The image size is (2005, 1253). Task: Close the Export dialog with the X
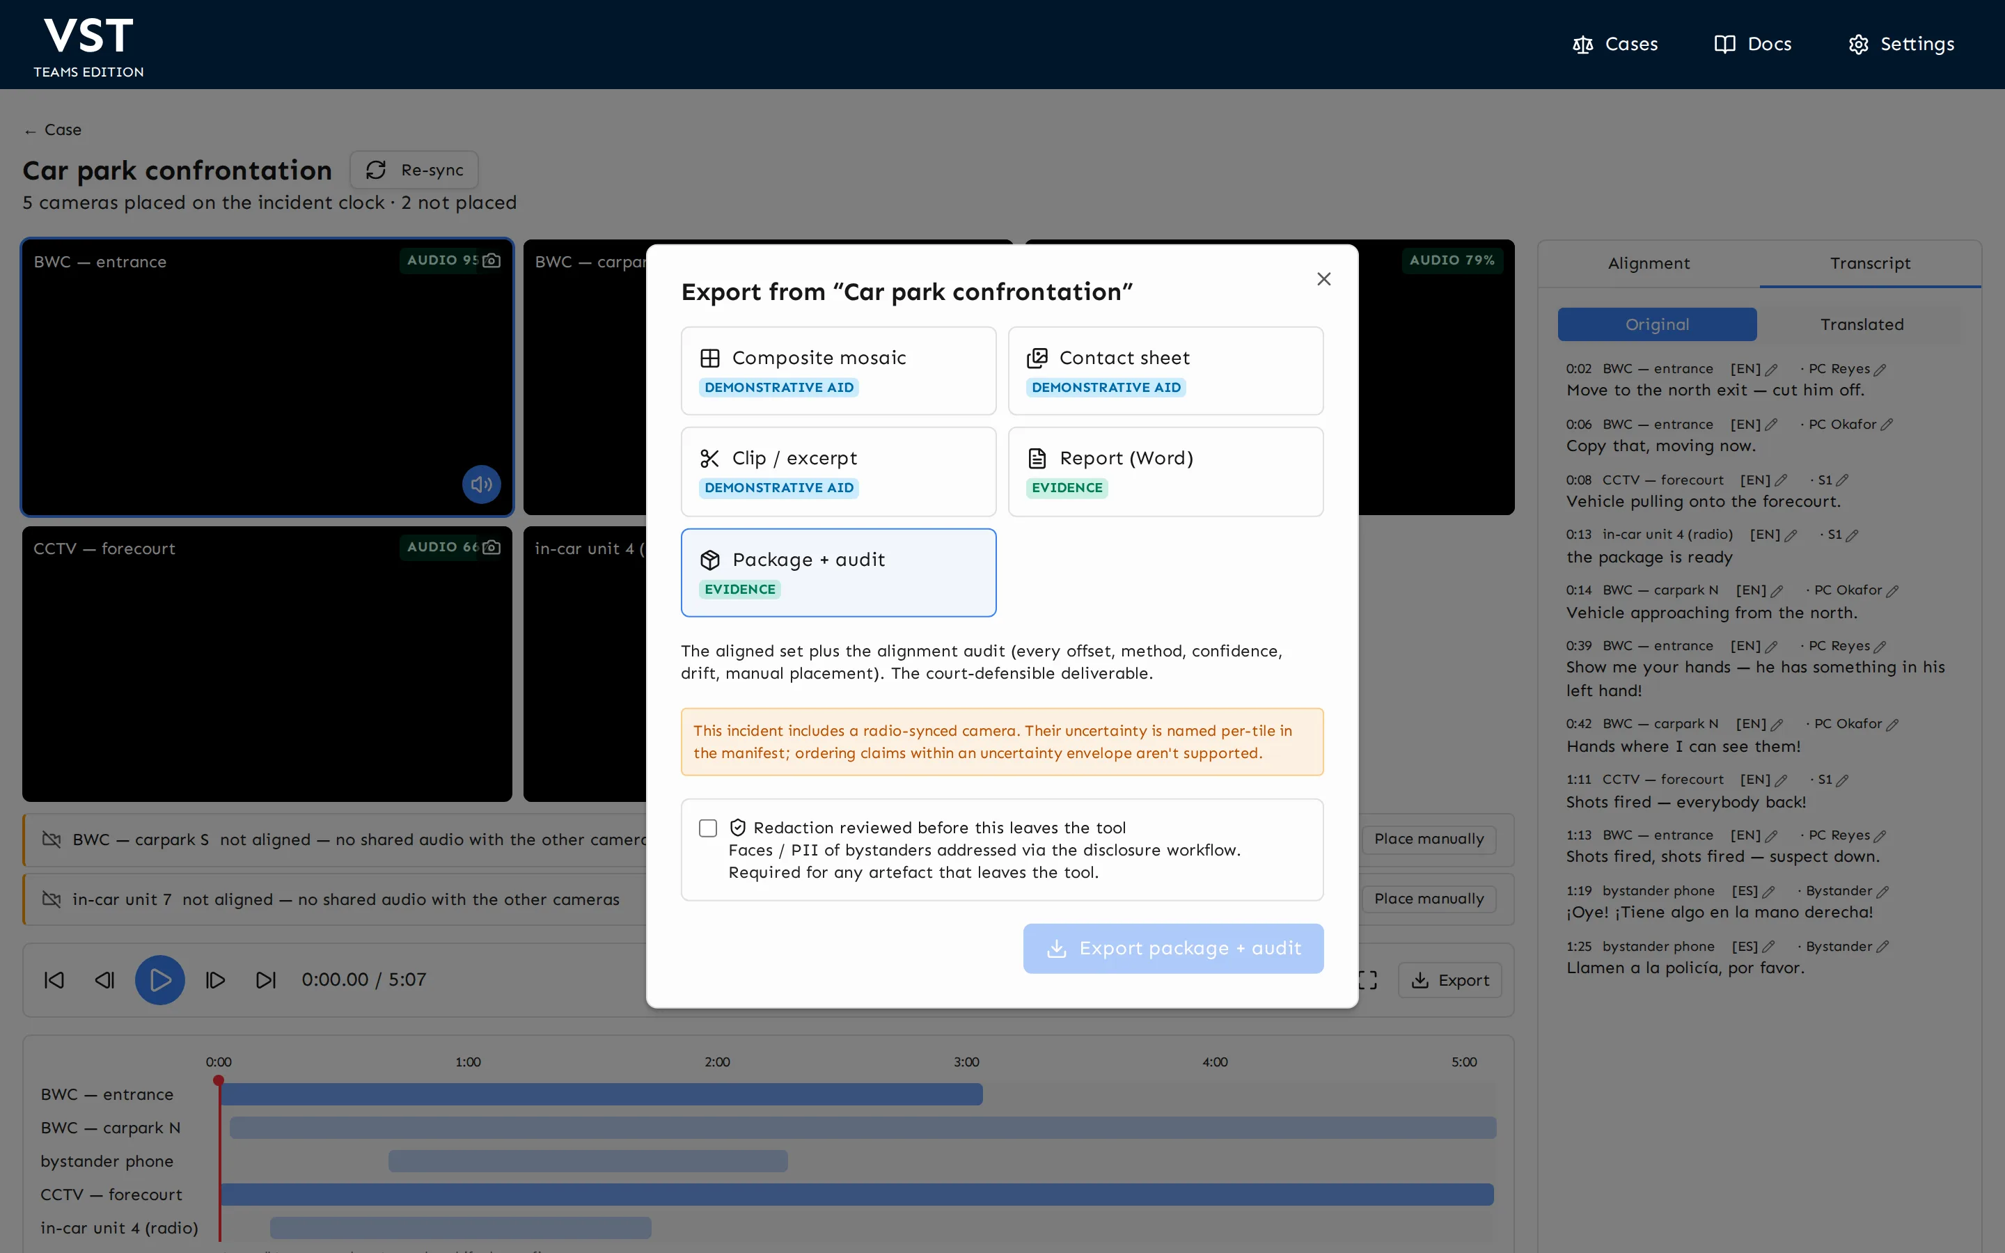coord(1323,279)
